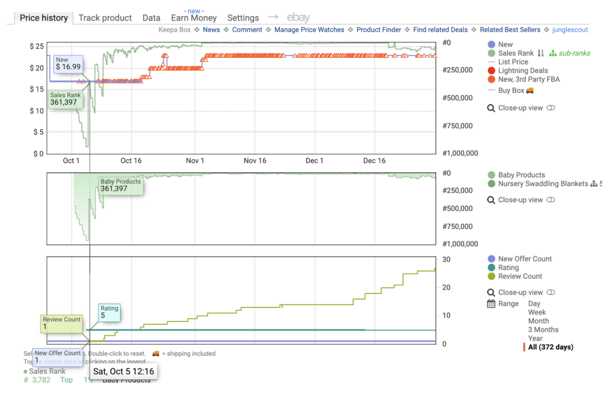609x400 pixels.
Task: Click the tree icon beside Nursery Swaddling Blankets
Action: 594,184
